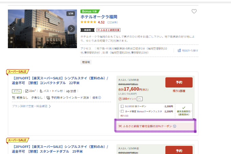Click the five-star rating icons
The image size is (231, 154).
[88, 22]
